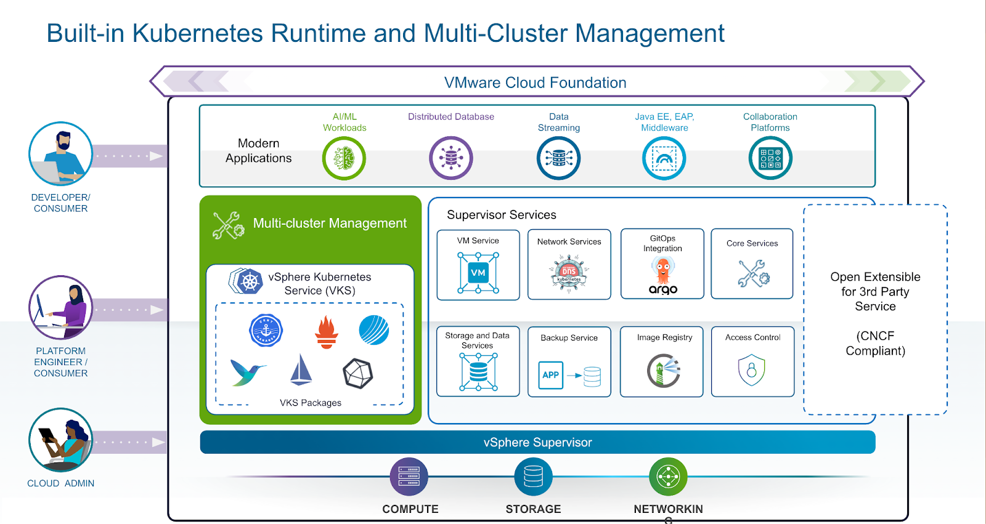Image resolution: width=986 pixels, height=524 pixels.
Task: Click the Developer/Consumer persona avatar
Action: point(60,154)
